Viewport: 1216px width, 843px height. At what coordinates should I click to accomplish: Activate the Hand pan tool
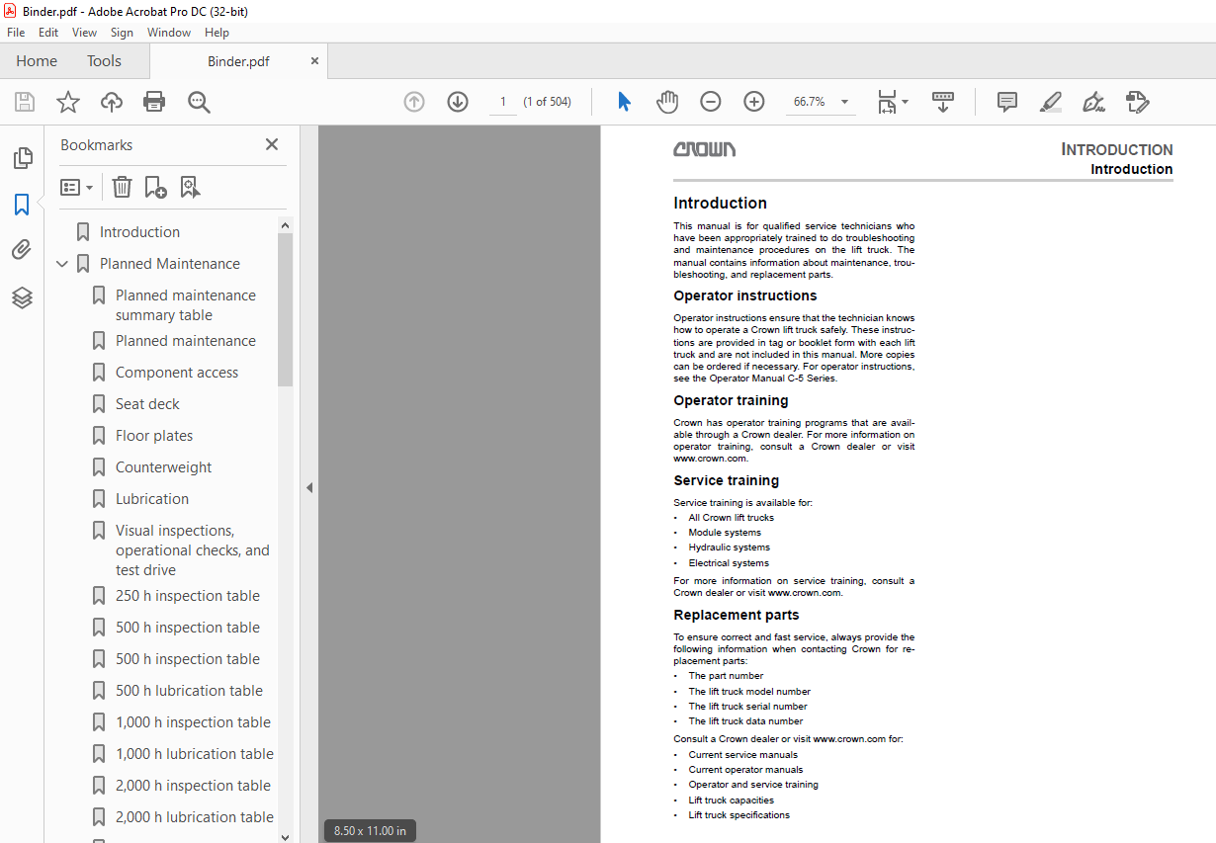pyautogui.click(x=667, y=102)
